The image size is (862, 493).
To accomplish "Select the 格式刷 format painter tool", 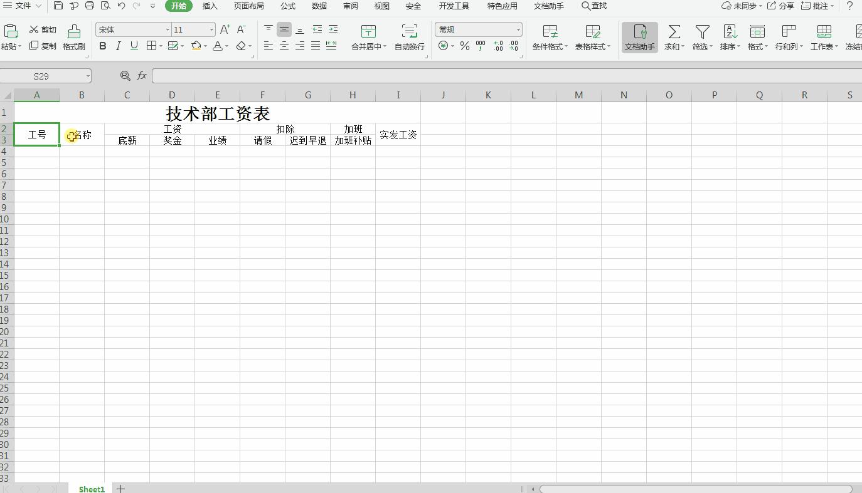I will pos(73,36).
